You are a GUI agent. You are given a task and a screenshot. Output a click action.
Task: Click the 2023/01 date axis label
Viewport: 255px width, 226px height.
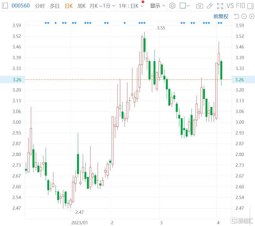(79, 223)
